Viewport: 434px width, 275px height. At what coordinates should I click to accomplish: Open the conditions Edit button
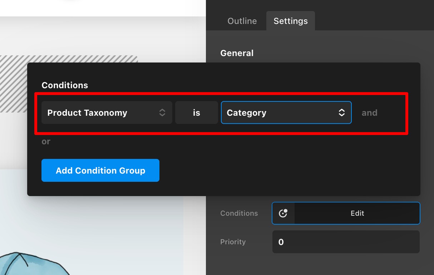click(x=357, y=213)
